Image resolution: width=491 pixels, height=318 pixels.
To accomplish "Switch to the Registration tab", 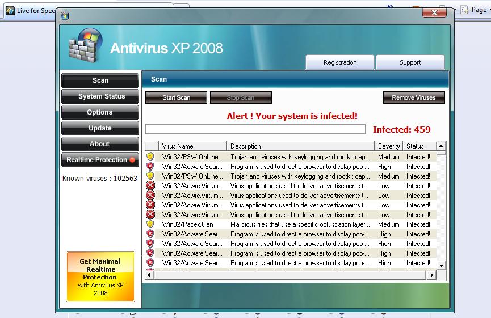I will (340, 62).
